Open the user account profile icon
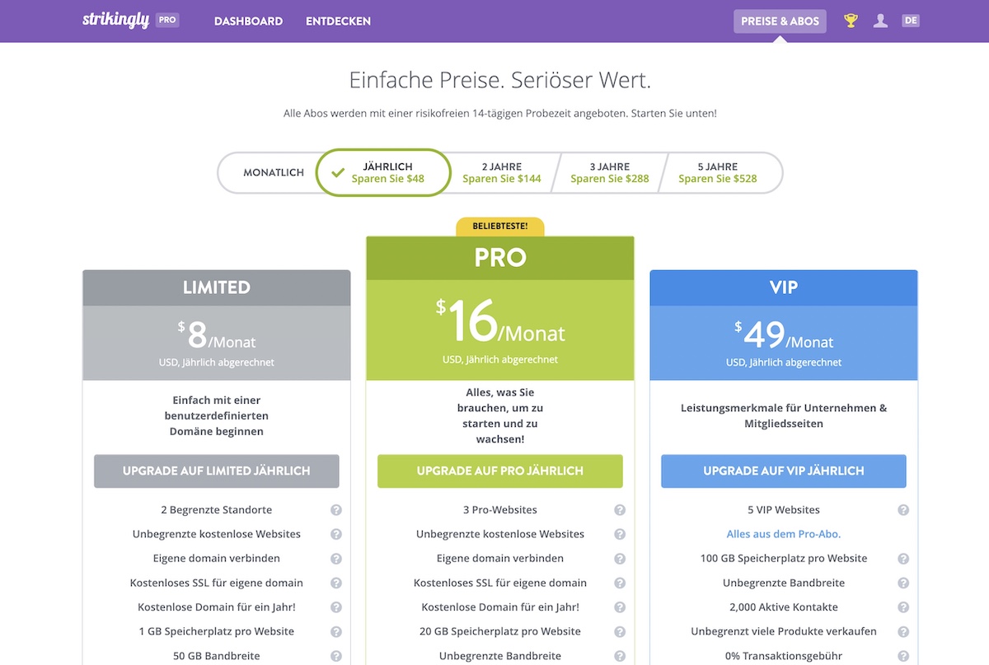This screenshot has width=989, height=665. [880, 21]
